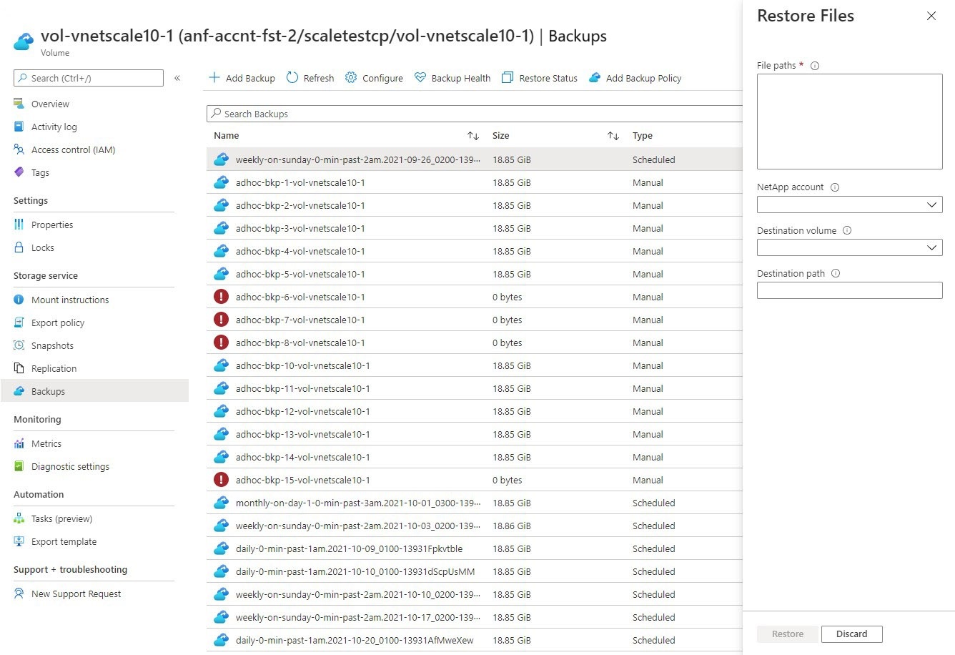955x655 pixels.
Task: Click the Backup Health icon
Action: [420, 77]
